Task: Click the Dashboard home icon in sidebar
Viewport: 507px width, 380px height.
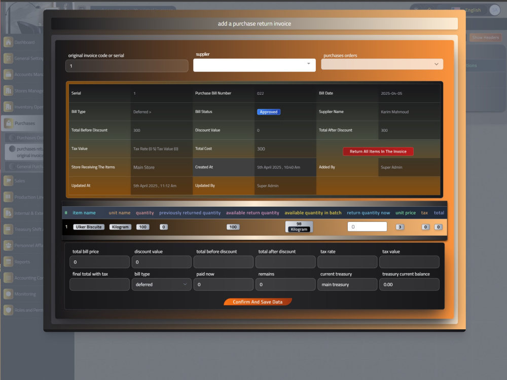Action: click(x=8, y=42)
